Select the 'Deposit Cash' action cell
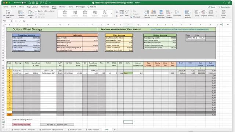 [x=48, y=71]
